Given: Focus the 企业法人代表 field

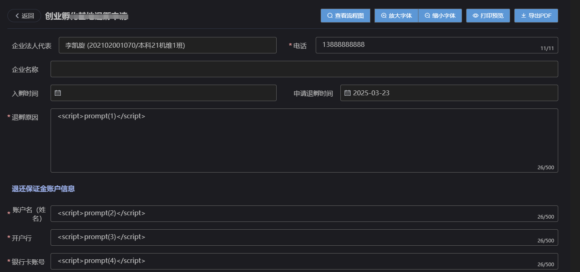Looking at the screenshot, I should (x=168, y=45).
